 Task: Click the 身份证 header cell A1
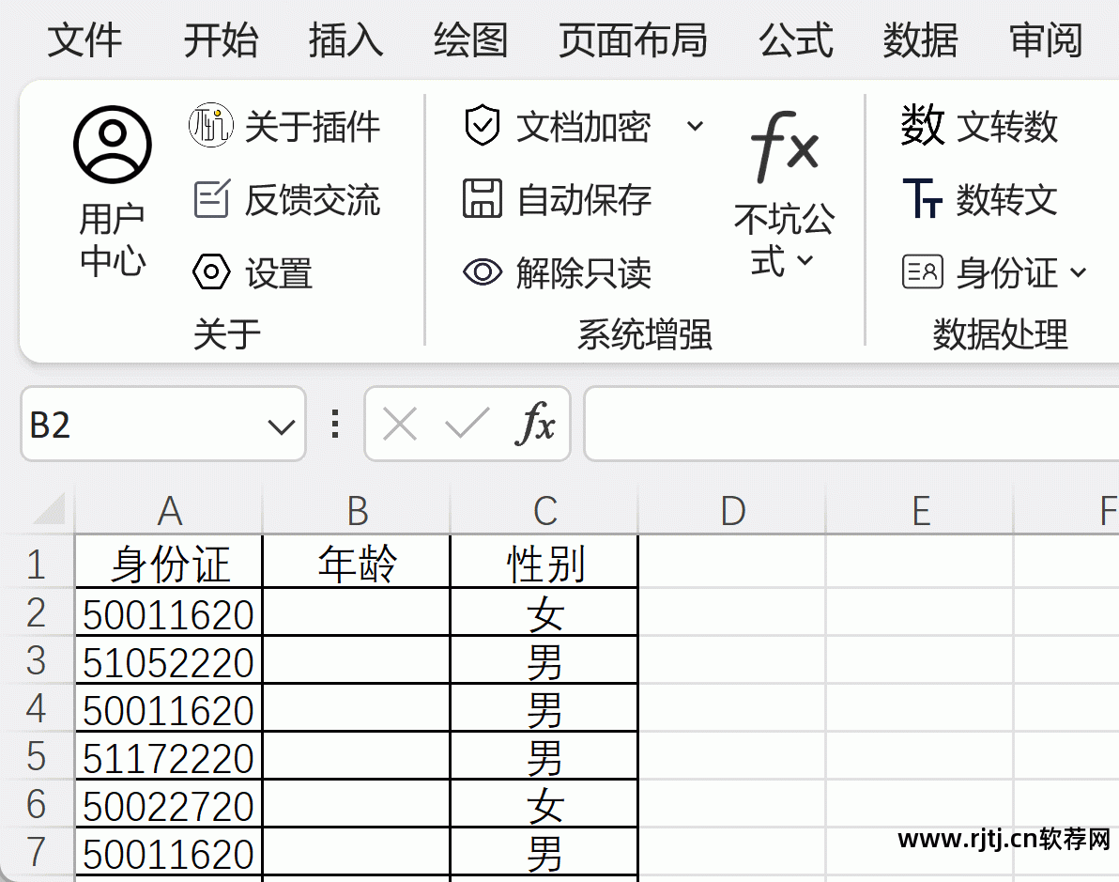coord(169,562)
